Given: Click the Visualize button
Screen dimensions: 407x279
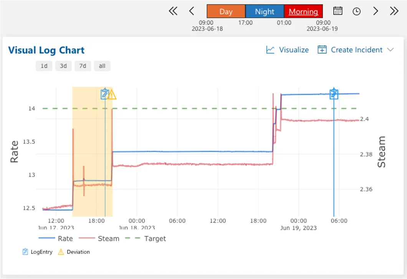Looking at the screenshot, I should (287, 50).
